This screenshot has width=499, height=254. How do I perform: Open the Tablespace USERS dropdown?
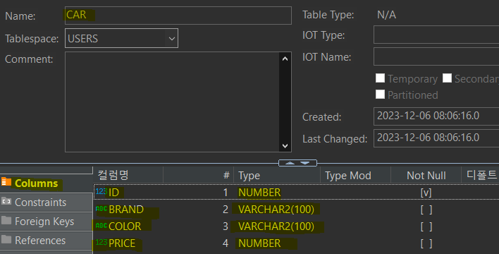(172, 39)
